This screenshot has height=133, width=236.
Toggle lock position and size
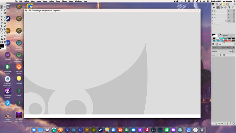(221, 55)
